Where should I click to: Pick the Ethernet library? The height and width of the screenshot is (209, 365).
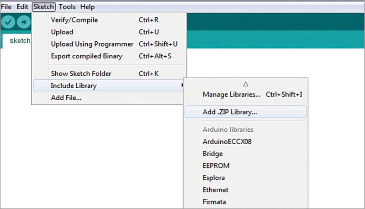216,190
